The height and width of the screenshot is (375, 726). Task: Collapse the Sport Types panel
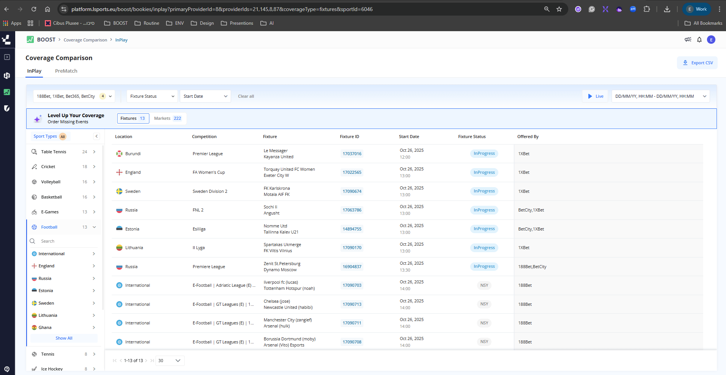coord(97,136)
